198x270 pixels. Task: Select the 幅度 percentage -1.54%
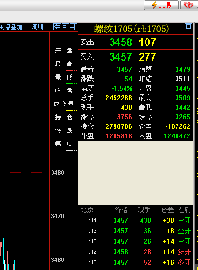[122, 88]
